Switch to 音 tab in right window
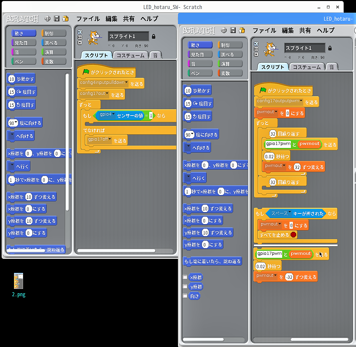Viewport: 356px width, 347px height. click(332, 67)
